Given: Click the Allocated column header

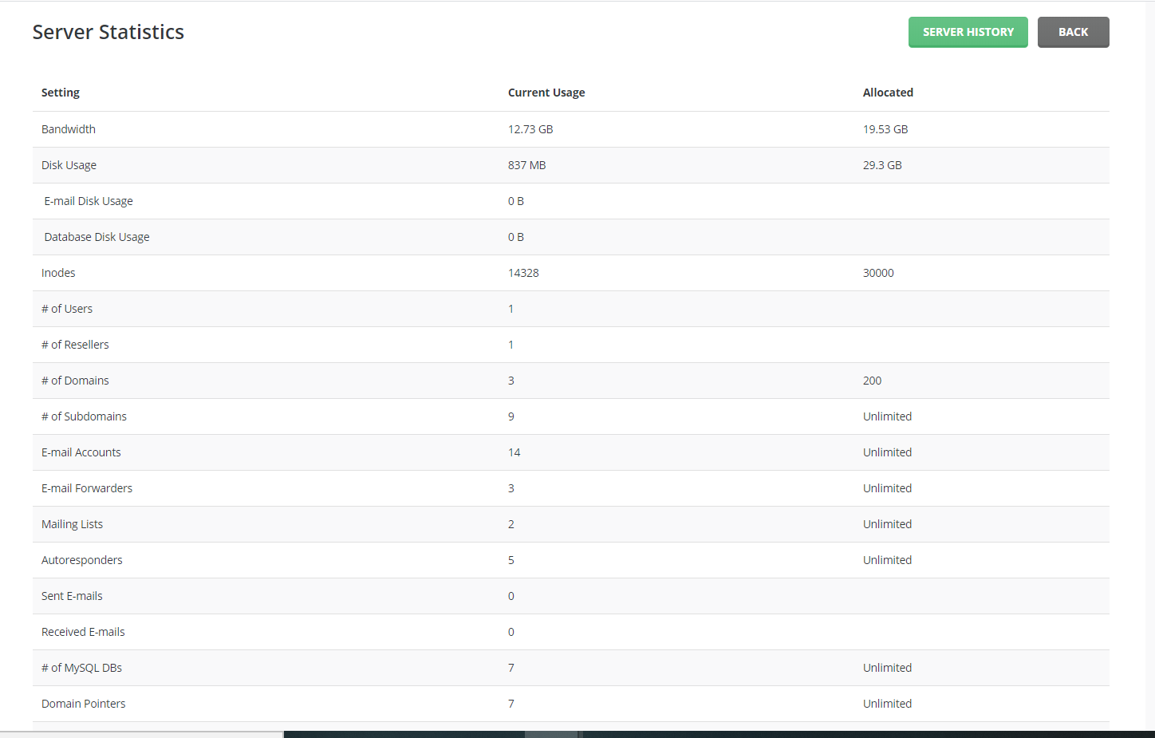Looking at the screenshot, I should pyautogui.click(x=888, y=93).
